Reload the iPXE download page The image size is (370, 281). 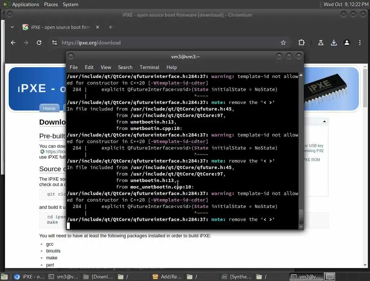coord(39,43)
